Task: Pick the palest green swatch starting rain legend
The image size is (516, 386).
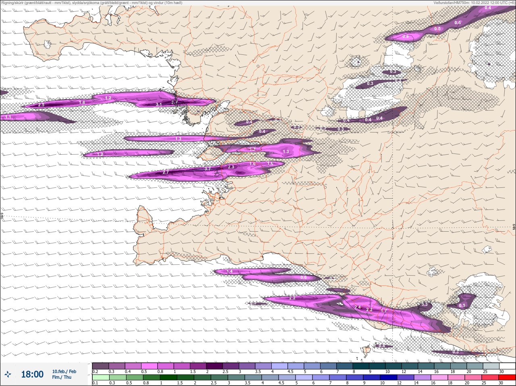Action: tap(100, 378)
